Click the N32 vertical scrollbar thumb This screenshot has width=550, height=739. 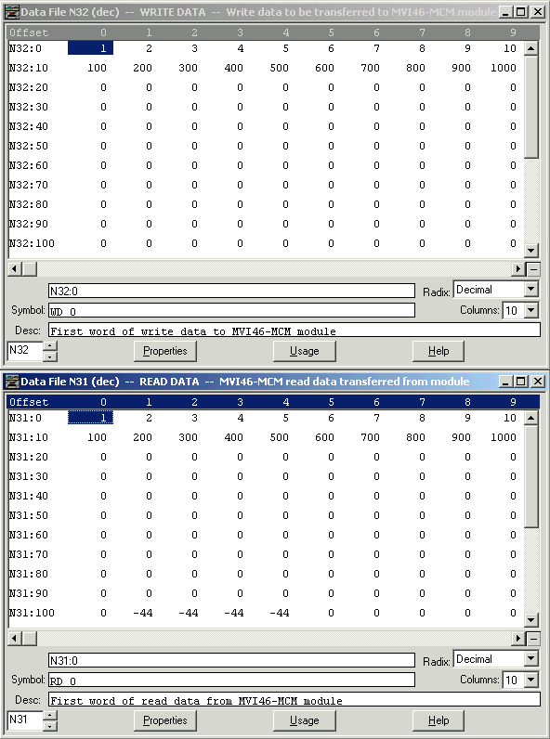(x=531, y=107)
